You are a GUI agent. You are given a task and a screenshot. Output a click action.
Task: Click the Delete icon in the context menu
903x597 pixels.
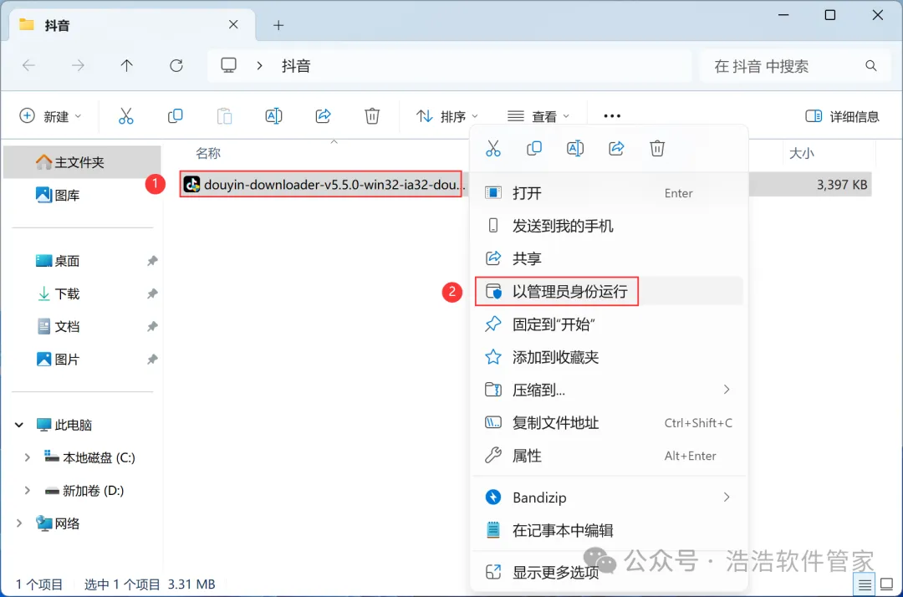point(657,149)
